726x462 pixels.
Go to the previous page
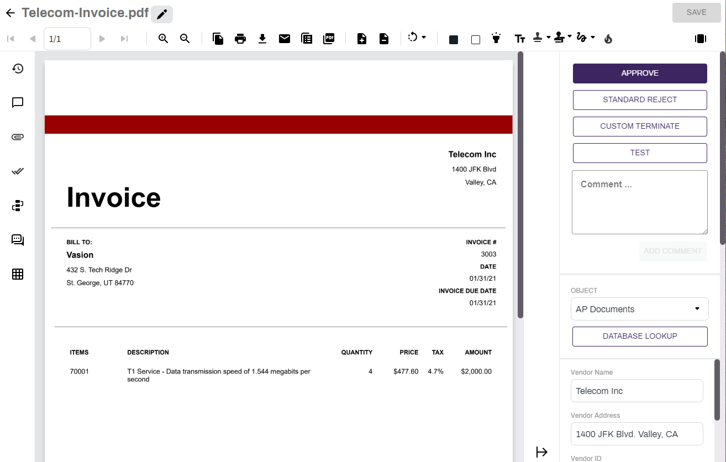pos(33,39)
